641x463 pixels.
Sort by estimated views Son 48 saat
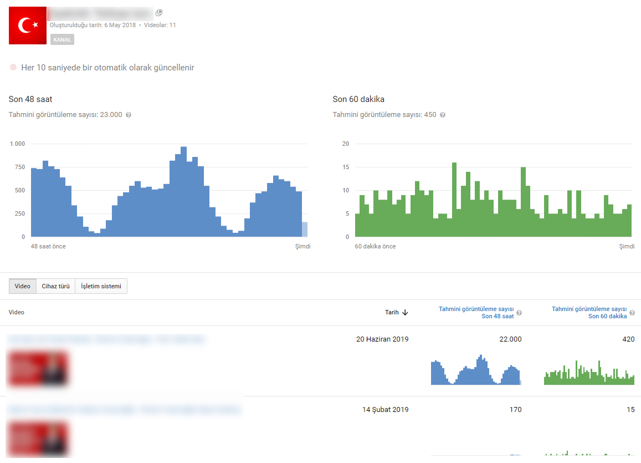pos(476,313)
